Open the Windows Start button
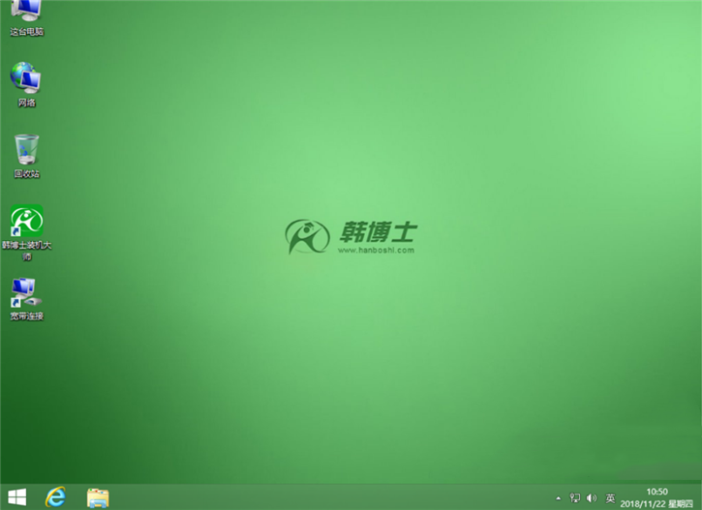Screen dimensions: 702x510 [17, 497]
